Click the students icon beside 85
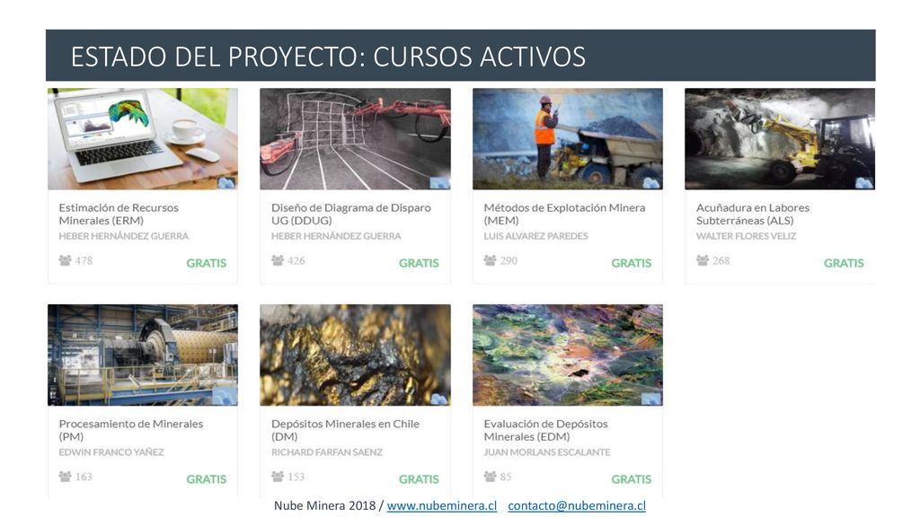The height and width of the screenshot is (517, 920). (490, 476)
